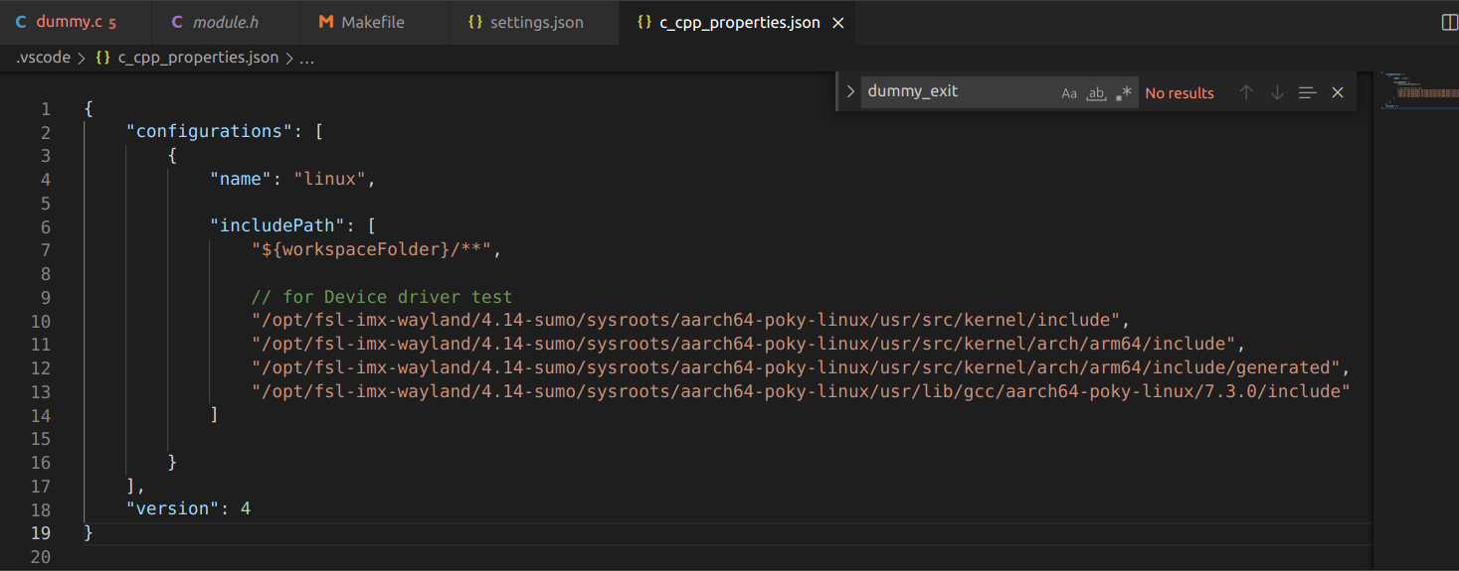Click the include/generated path on line 12
This screenshot has height=571, width=1459.
coord(797,367)
